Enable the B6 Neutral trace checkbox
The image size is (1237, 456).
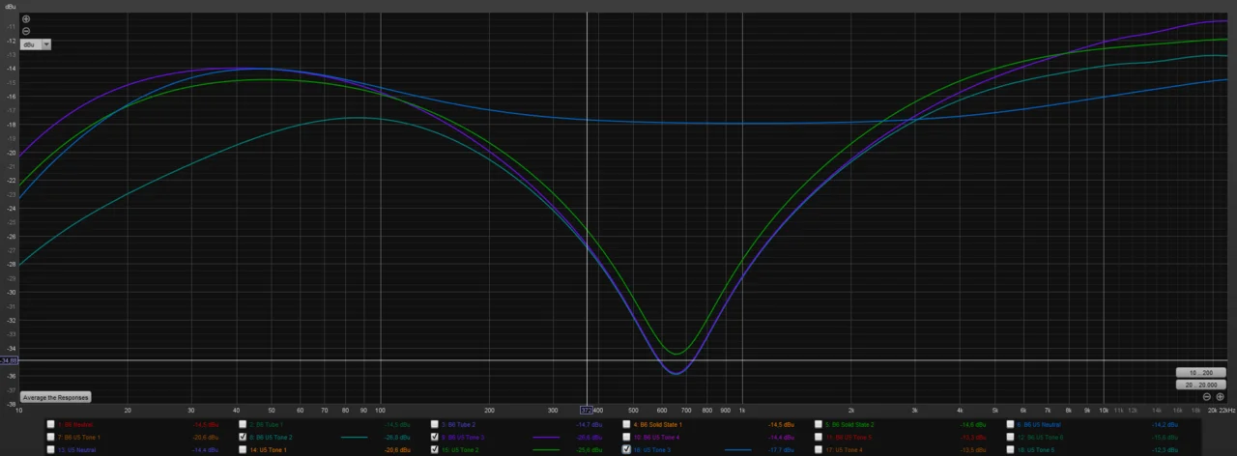point(51,424)
